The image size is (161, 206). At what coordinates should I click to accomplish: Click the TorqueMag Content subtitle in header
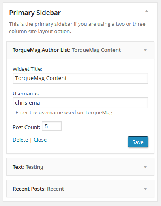pos(96,50)
